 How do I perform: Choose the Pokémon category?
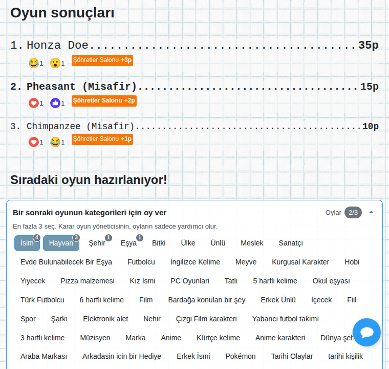241,356
